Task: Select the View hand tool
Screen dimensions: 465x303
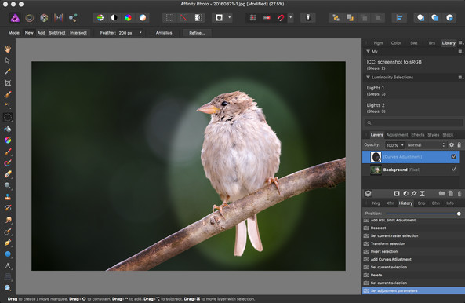Action: (8, 49)
